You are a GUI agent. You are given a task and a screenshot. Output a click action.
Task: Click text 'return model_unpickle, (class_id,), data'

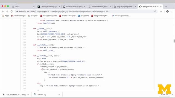55,39
